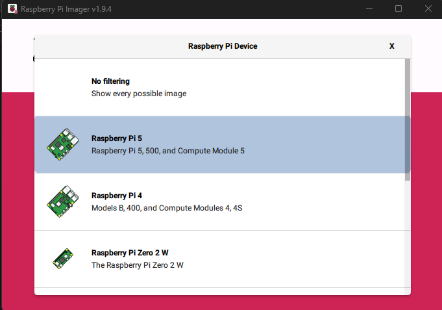Click 'Raspberry Pi 5, 500, and Compute Module 5' text
The height and width of the screenshot is (310, 442).
tap(168, 151)
